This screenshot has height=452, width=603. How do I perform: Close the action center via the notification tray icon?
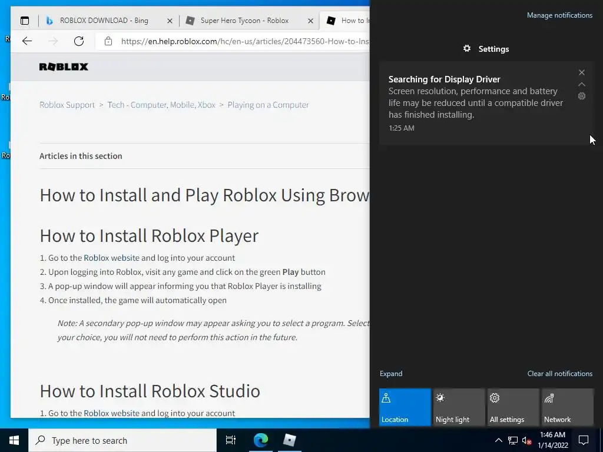(584, 440)
